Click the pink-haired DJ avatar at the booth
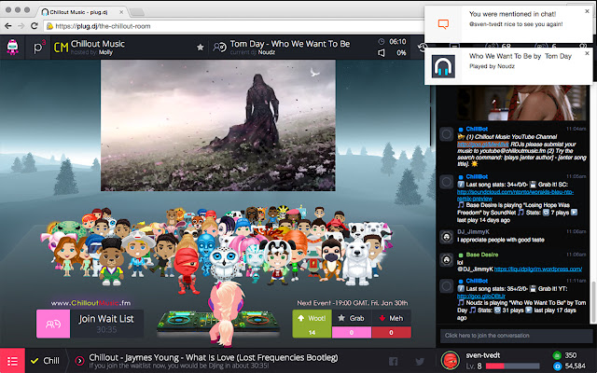 (x=226, y=314)
